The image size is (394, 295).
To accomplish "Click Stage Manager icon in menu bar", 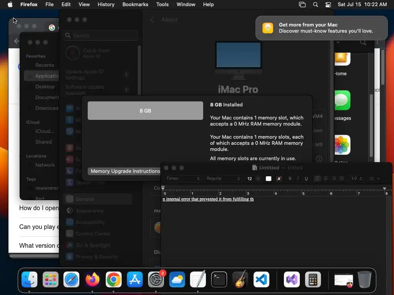I will coord(302,5).
